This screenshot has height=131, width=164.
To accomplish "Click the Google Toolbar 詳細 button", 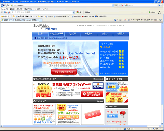I will 87,12.
